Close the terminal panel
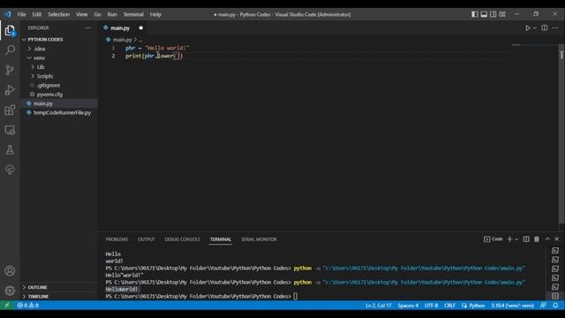The height and width of the screenshot is (318, 565). (557, 239)
